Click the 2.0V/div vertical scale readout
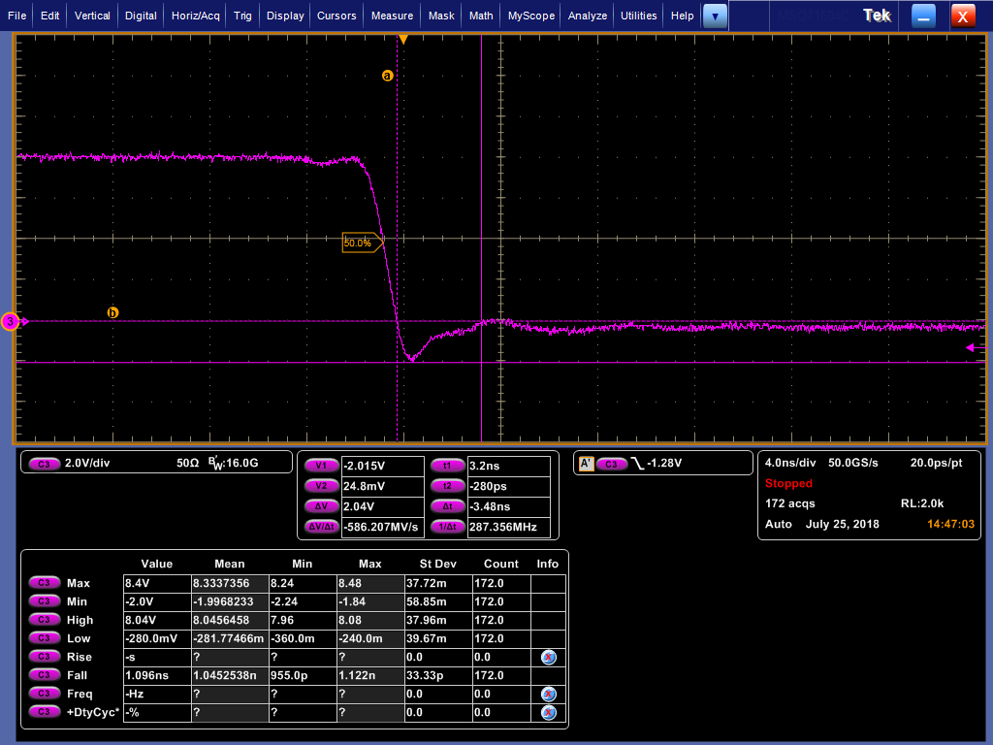993x745 pixels. point(87,463)
